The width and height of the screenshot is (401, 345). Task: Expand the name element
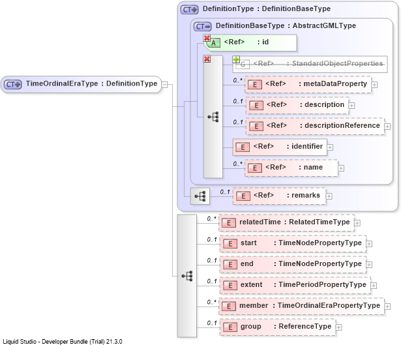[x=341, y=168]
